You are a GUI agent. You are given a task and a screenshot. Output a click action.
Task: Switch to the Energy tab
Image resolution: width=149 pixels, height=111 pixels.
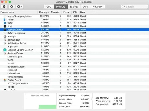(74, 7)
